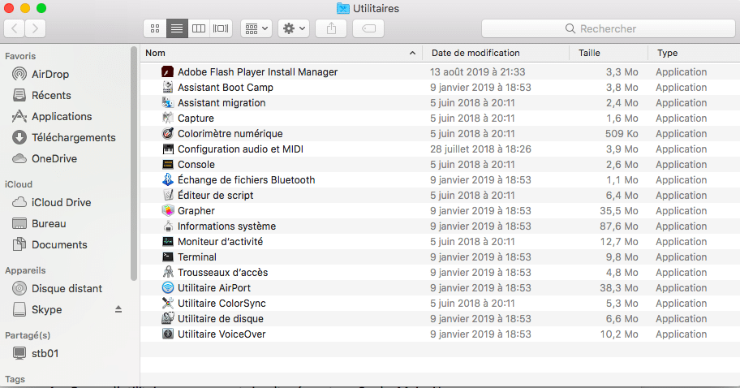Open Téléchargements in the sidebar
This screenshot has height=388, width=740.
[64, 138]
